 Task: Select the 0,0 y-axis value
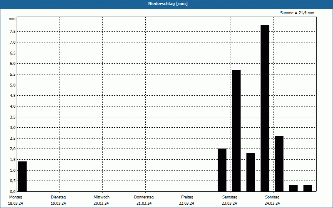(x=13, y=192)
